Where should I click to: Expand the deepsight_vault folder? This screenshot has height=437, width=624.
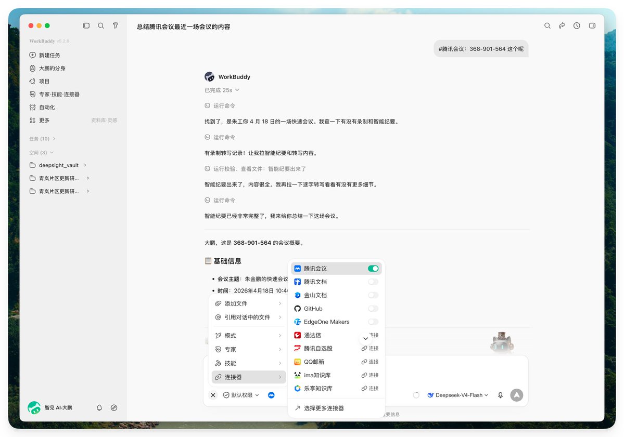[x=58, y=165]
